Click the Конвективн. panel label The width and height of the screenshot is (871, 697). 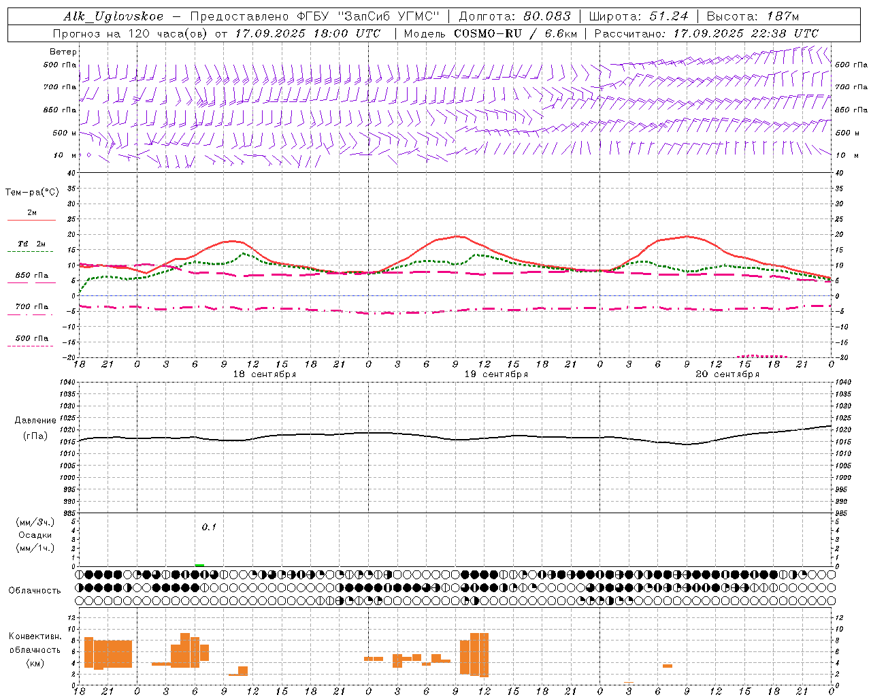pyautogui.click(x=35, y=636)
